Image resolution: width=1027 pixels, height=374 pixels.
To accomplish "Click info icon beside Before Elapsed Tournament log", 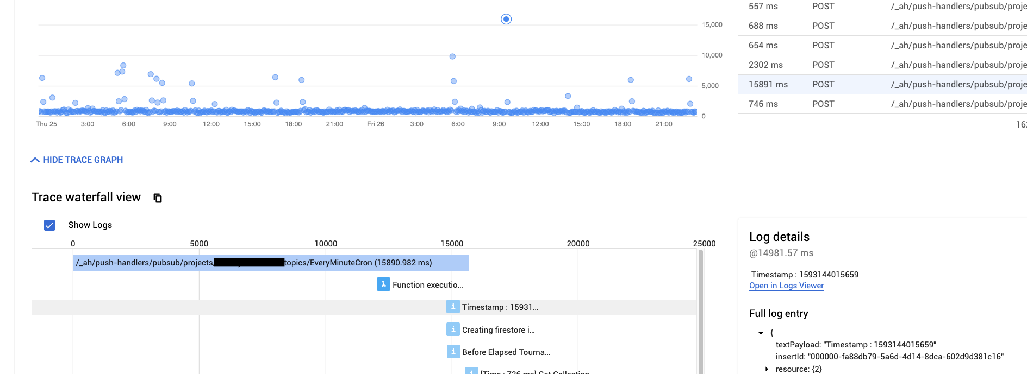I will tap(453, 352).
